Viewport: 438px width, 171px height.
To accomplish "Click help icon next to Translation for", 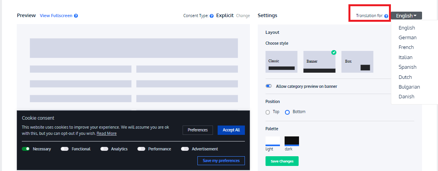I will tap(386, 16).
